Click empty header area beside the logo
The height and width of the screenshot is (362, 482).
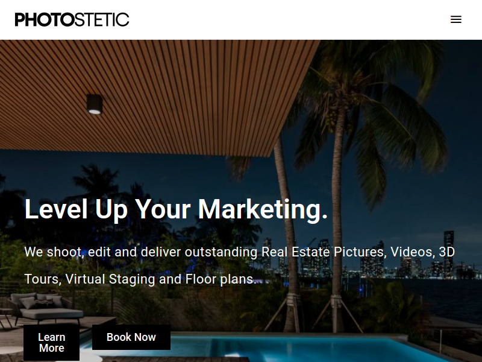tap(289, 20)
